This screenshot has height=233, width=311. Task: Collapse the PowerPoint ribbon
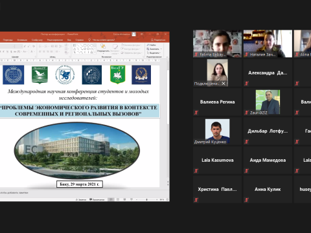pyautogui.click(x=167, y=57)
